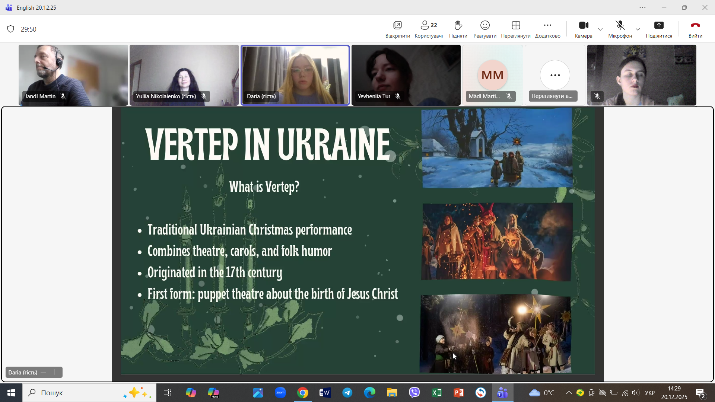Share screen with the Поділитися button
This screenshot has height=402, width=715.
tap(659, 29)
